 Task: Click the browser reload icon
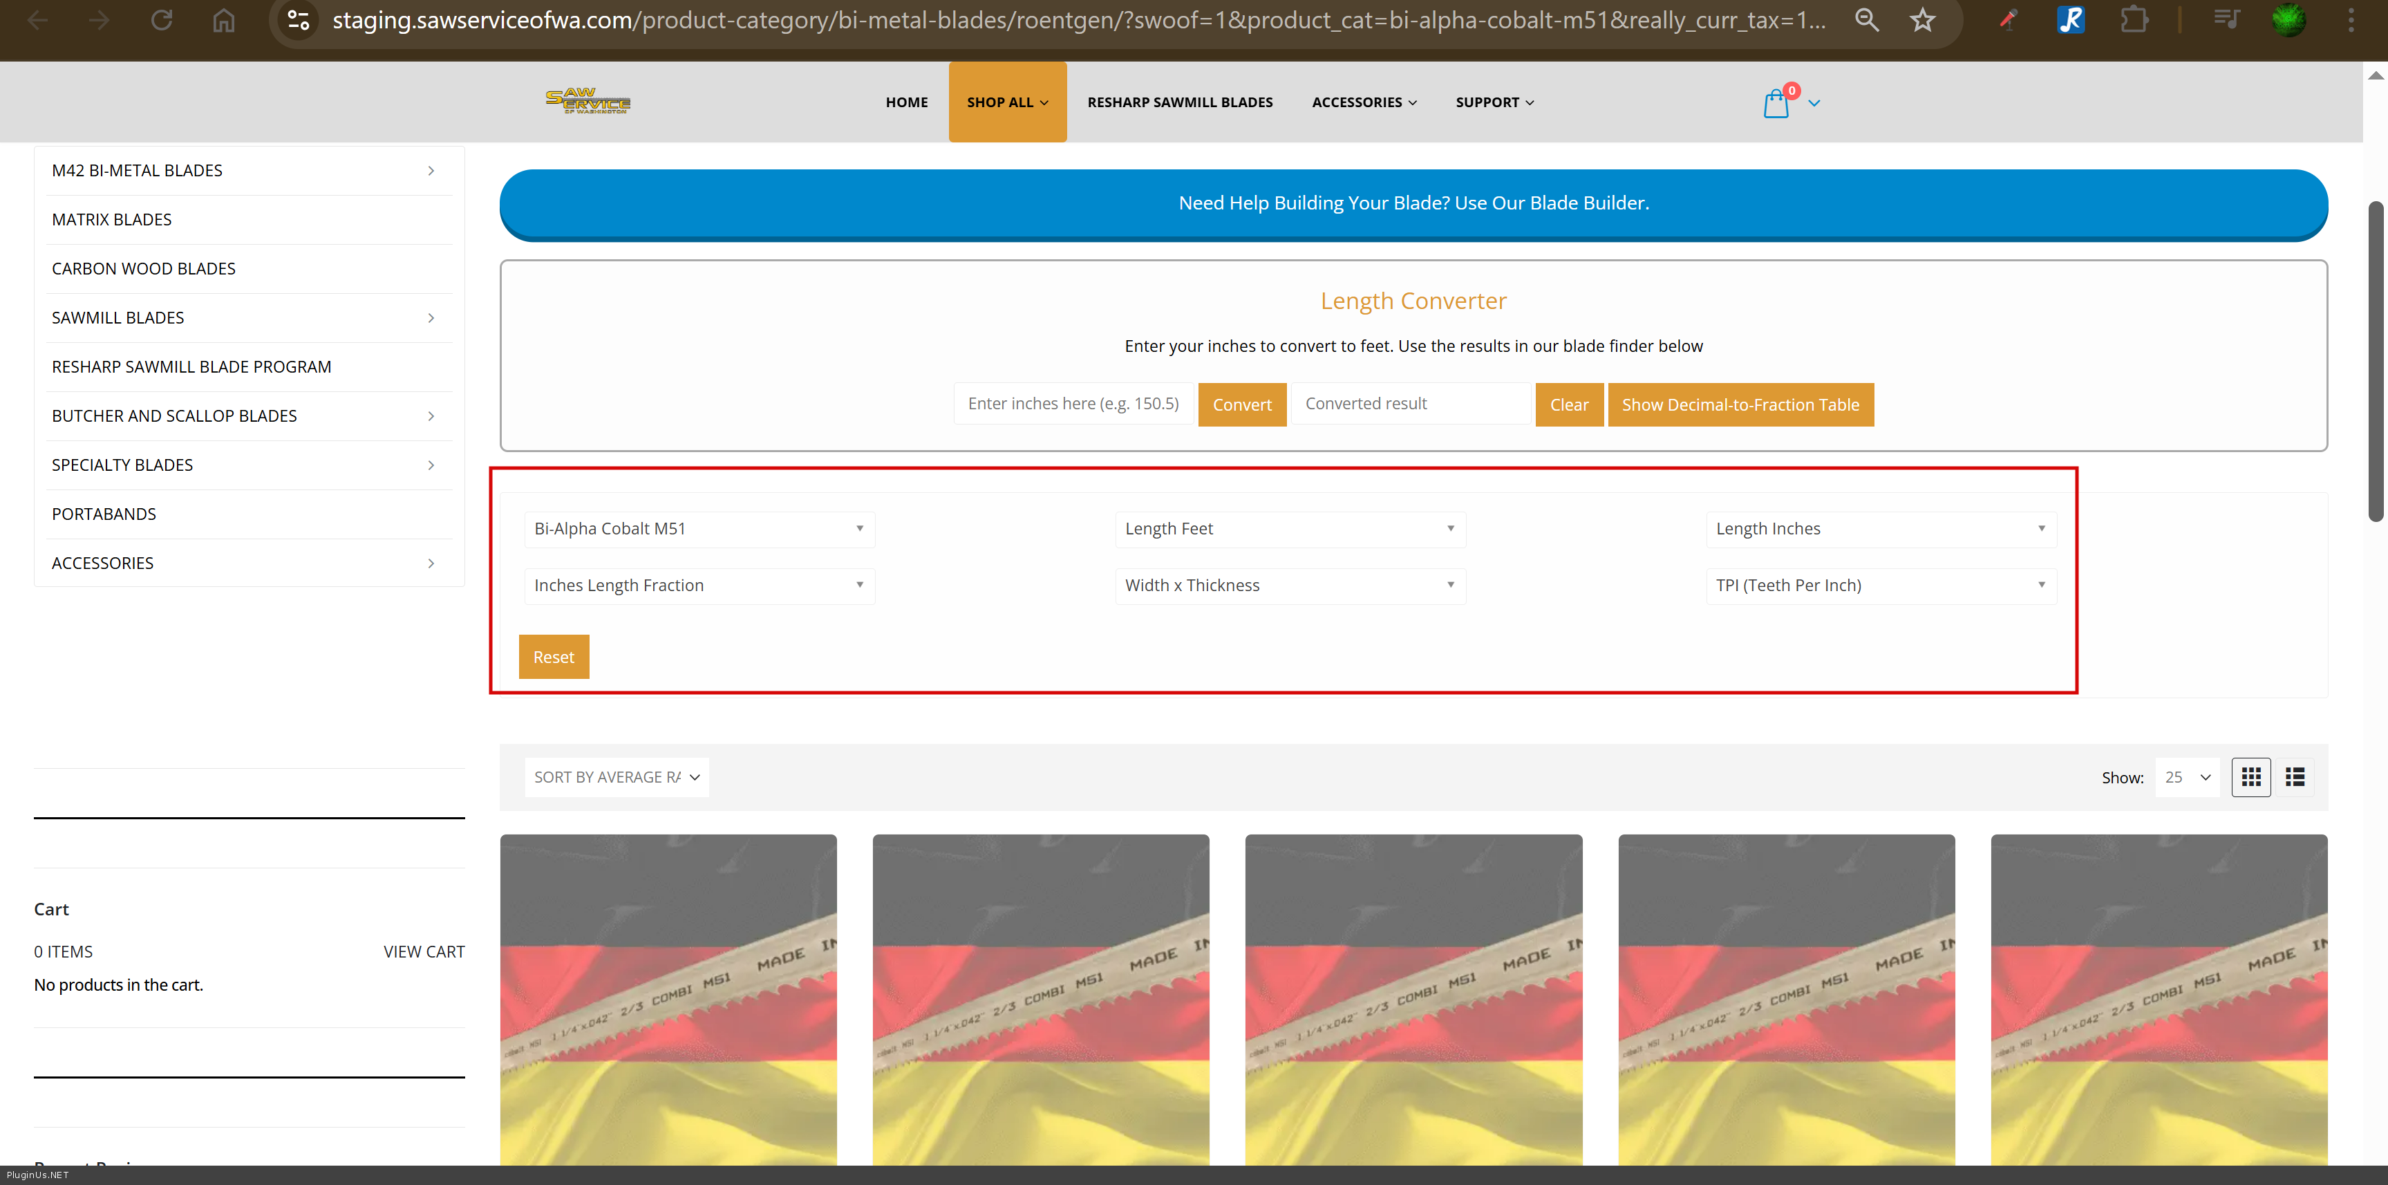click(x=161, y=21)
